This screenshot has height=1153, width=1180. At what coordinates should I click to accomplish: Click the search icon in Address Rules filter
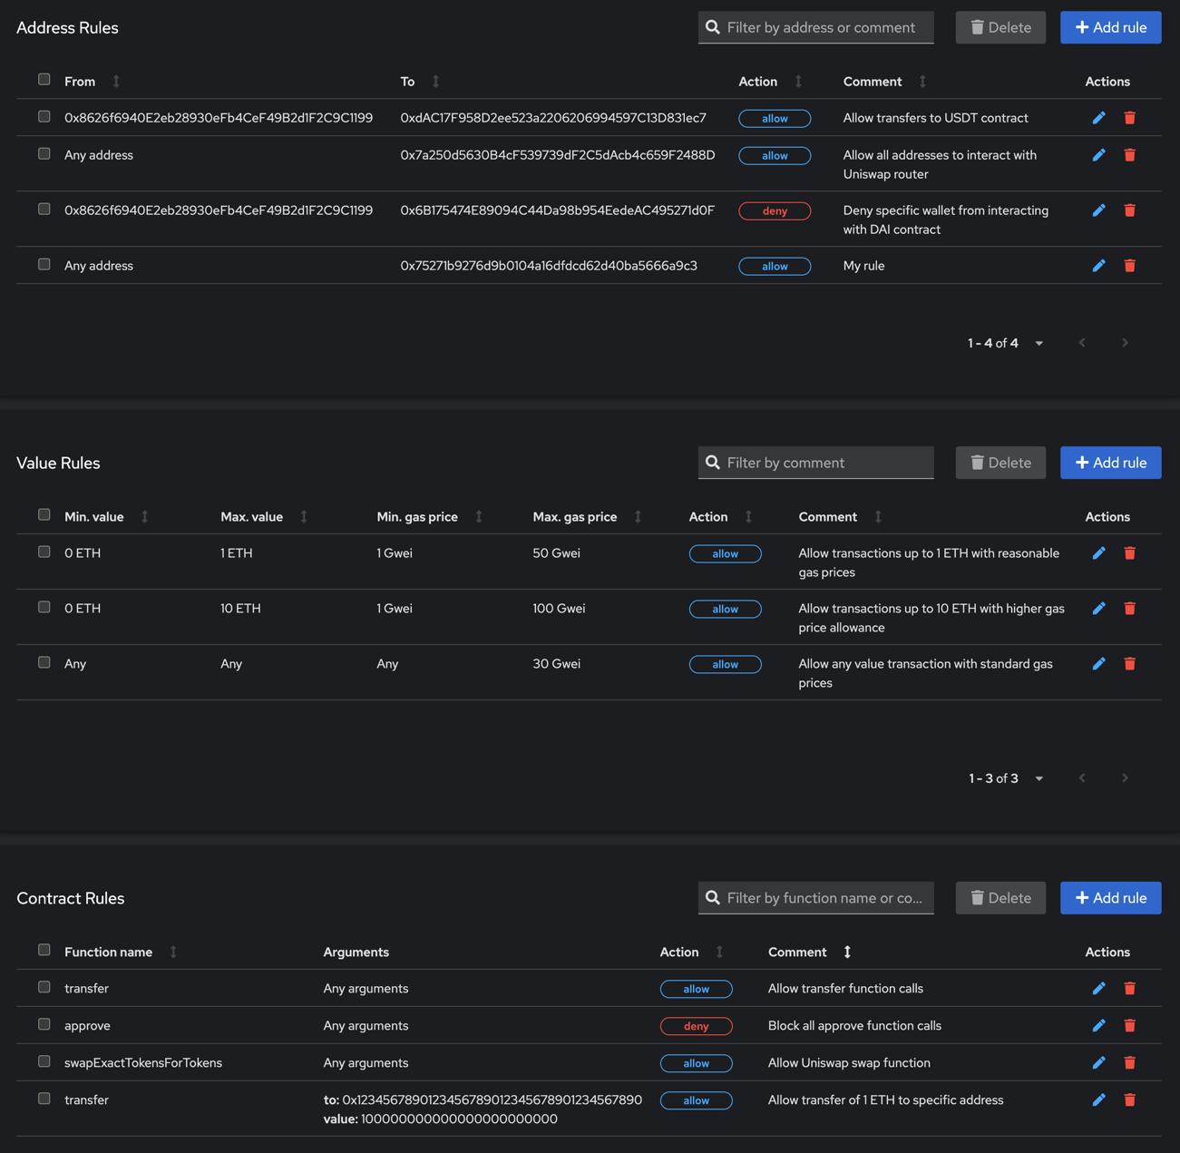pyautogui.click(x=713, y=27)
